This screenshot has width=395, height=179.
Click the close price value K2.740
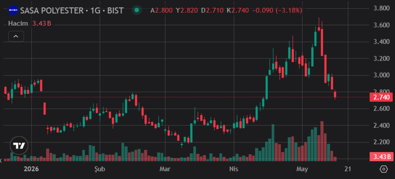point(238,11)
